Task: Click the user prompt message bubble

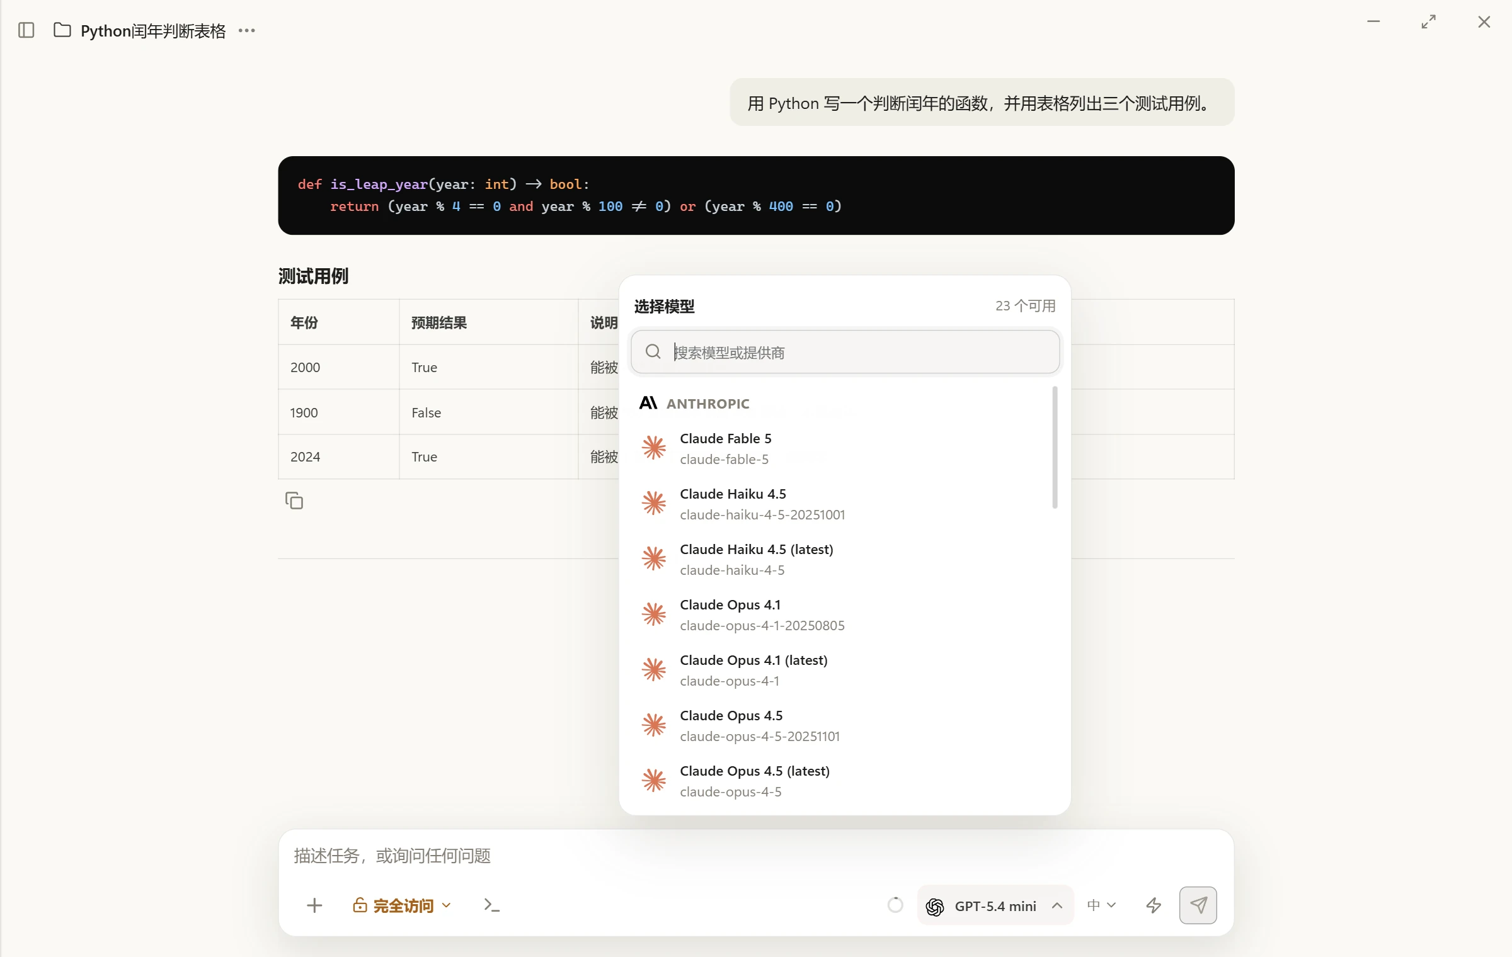Action: tap(982, 102)
